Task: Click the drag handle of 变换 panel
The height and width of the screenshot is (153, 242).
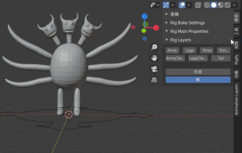Action: (x=229, y=14)
